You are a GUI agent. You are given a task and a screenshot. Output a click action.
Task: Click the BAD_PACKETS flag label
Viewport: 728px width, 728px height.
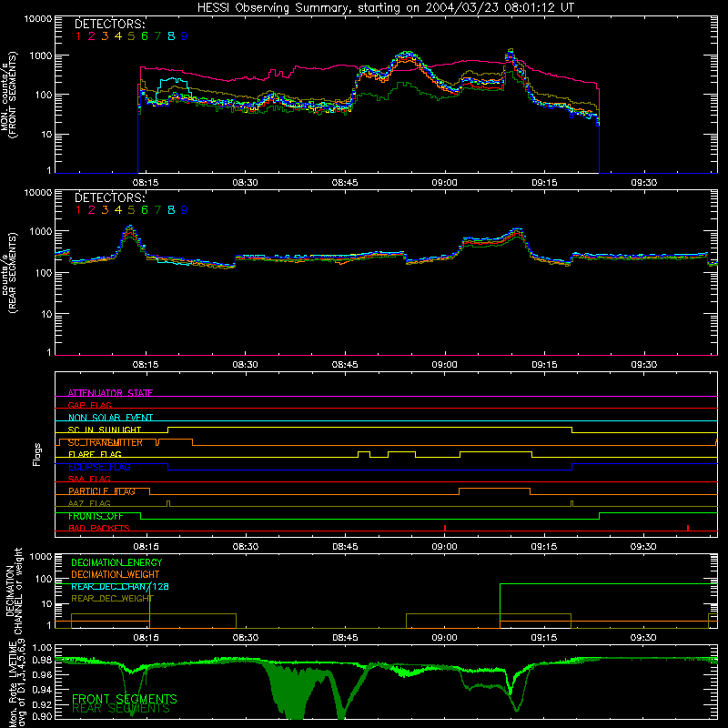99,528
